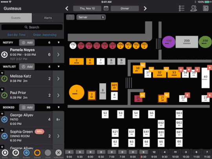Open the Server view dropdown

[91, 17]
